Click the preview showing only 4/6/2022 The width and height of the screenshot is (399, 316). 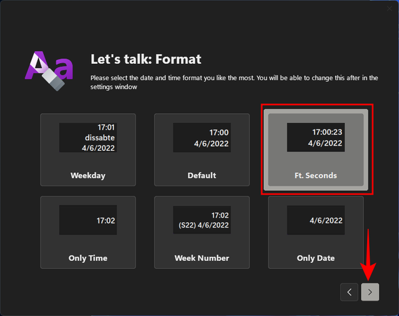[316, 220]
